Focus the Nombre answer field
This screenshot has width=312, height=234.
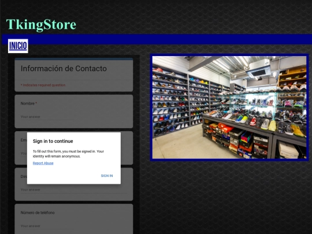click(x=47, y=117)
